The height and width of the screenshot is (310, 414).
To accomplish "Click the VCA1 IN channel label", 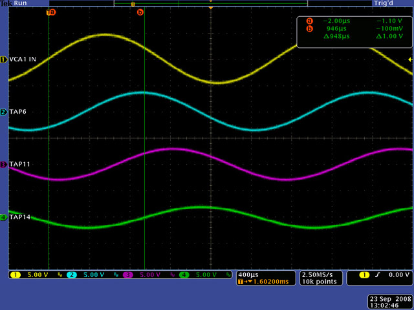I will click(23, 59).
